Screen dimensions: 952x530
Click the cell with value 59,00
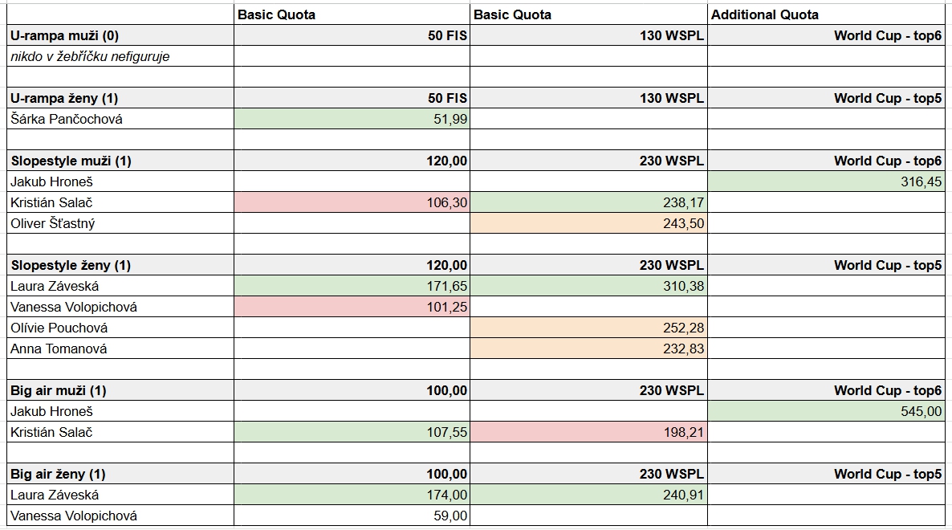(352, 516)
